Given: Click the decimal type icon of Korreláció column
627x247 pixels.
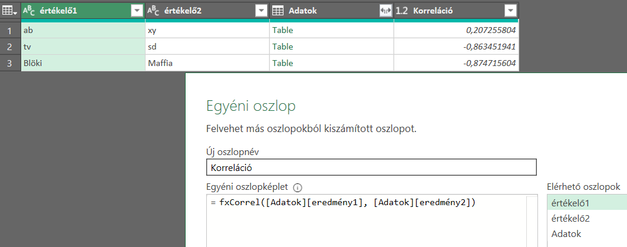Looking at the screenshot, I should click(402, 11).
